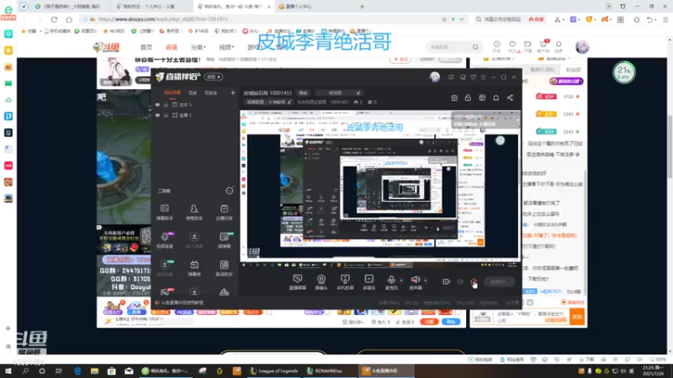Image resolution: width=673 pixels, height=378 pixels.
Task: Click the bell notification icon in streaming app
Action: tap(495, 97)
